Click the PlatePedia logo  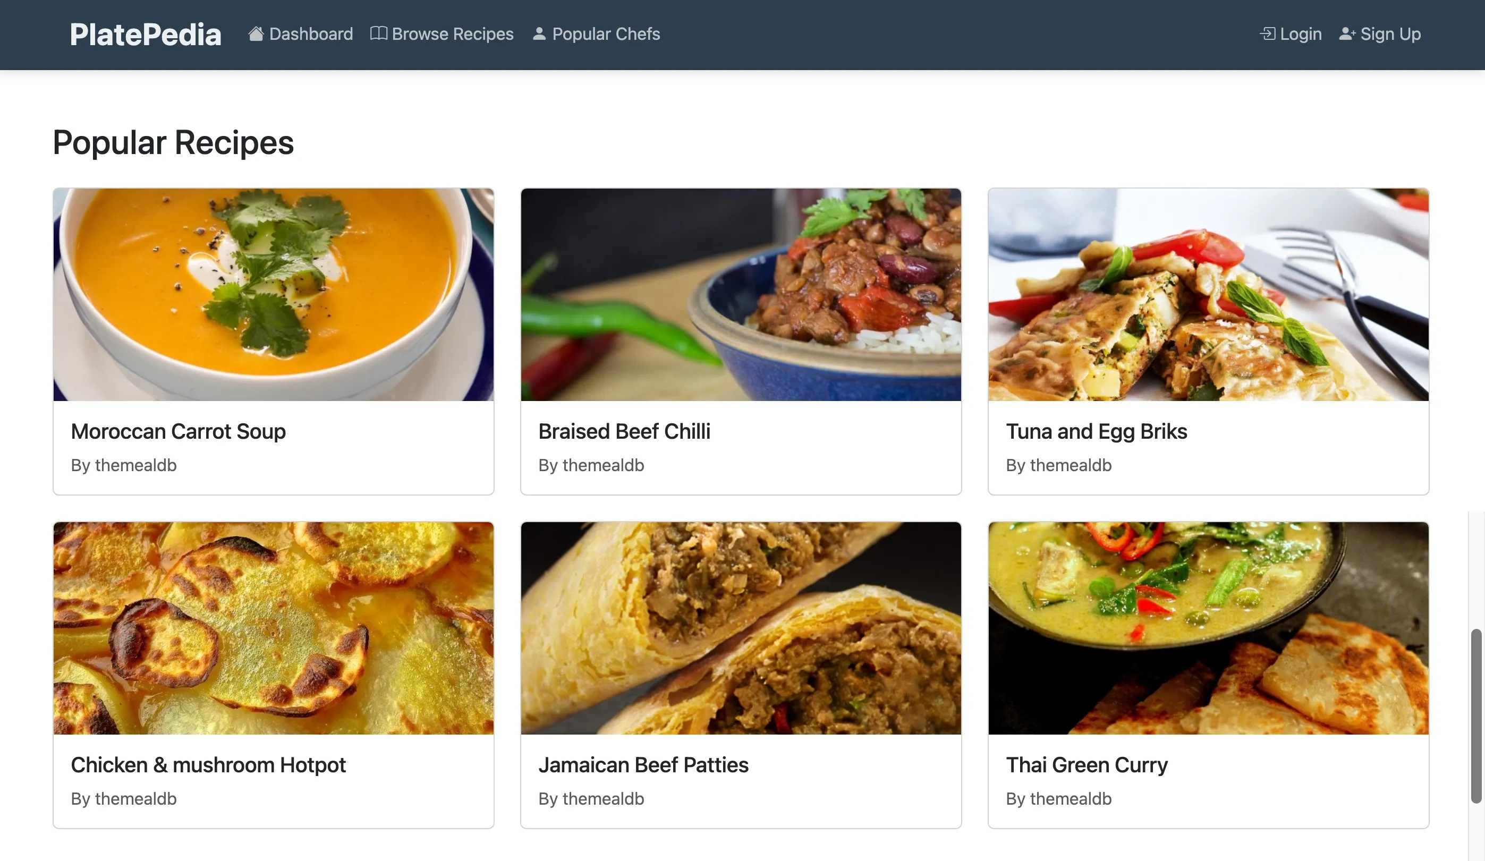(146, 34)
